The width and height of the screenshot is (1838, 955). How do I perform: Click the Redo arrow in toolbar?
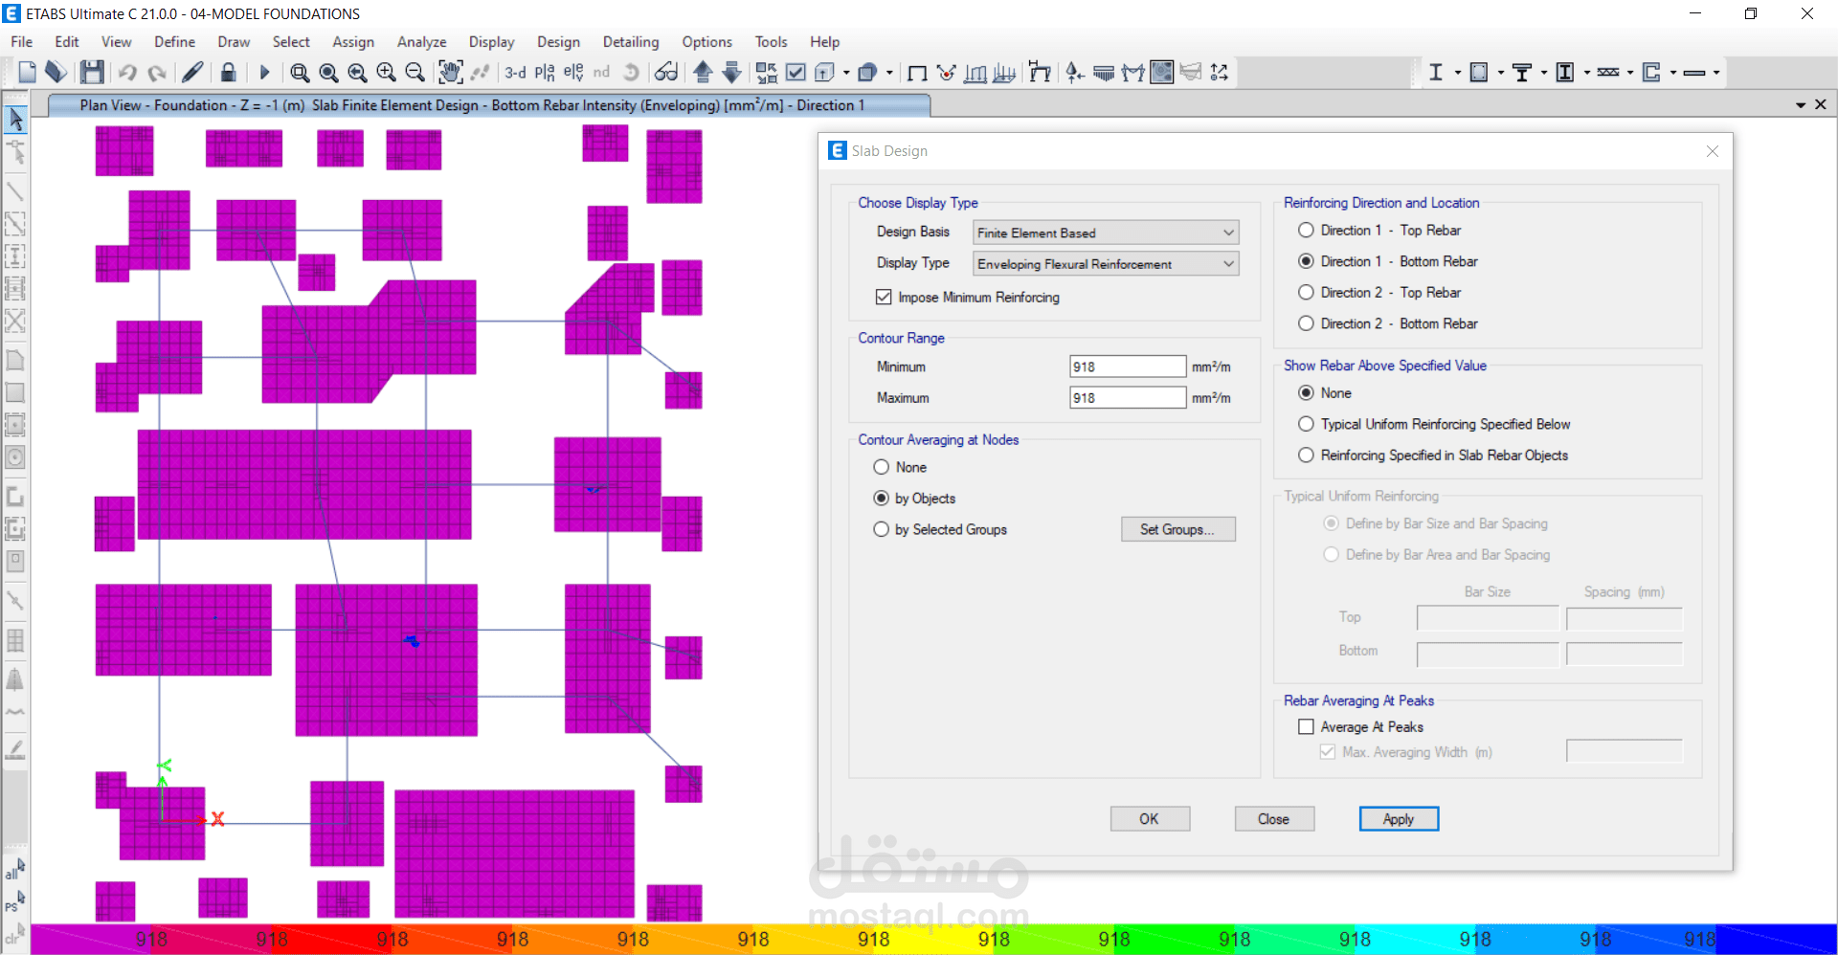(x=157, y=72)
